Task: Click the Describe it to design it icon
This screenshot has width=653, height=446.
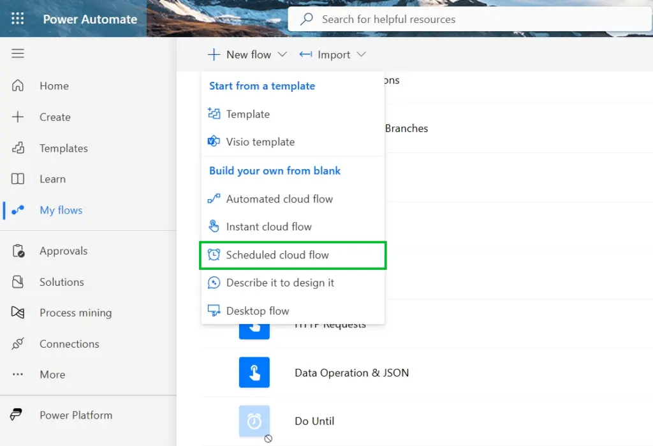Action: [214, 282]
